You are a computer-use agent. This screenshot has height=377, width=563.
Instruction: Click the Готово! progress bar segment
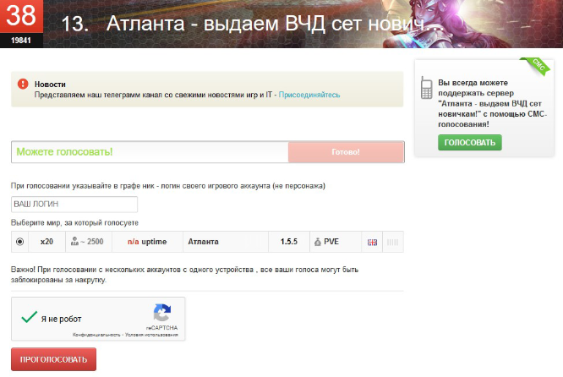346,152
